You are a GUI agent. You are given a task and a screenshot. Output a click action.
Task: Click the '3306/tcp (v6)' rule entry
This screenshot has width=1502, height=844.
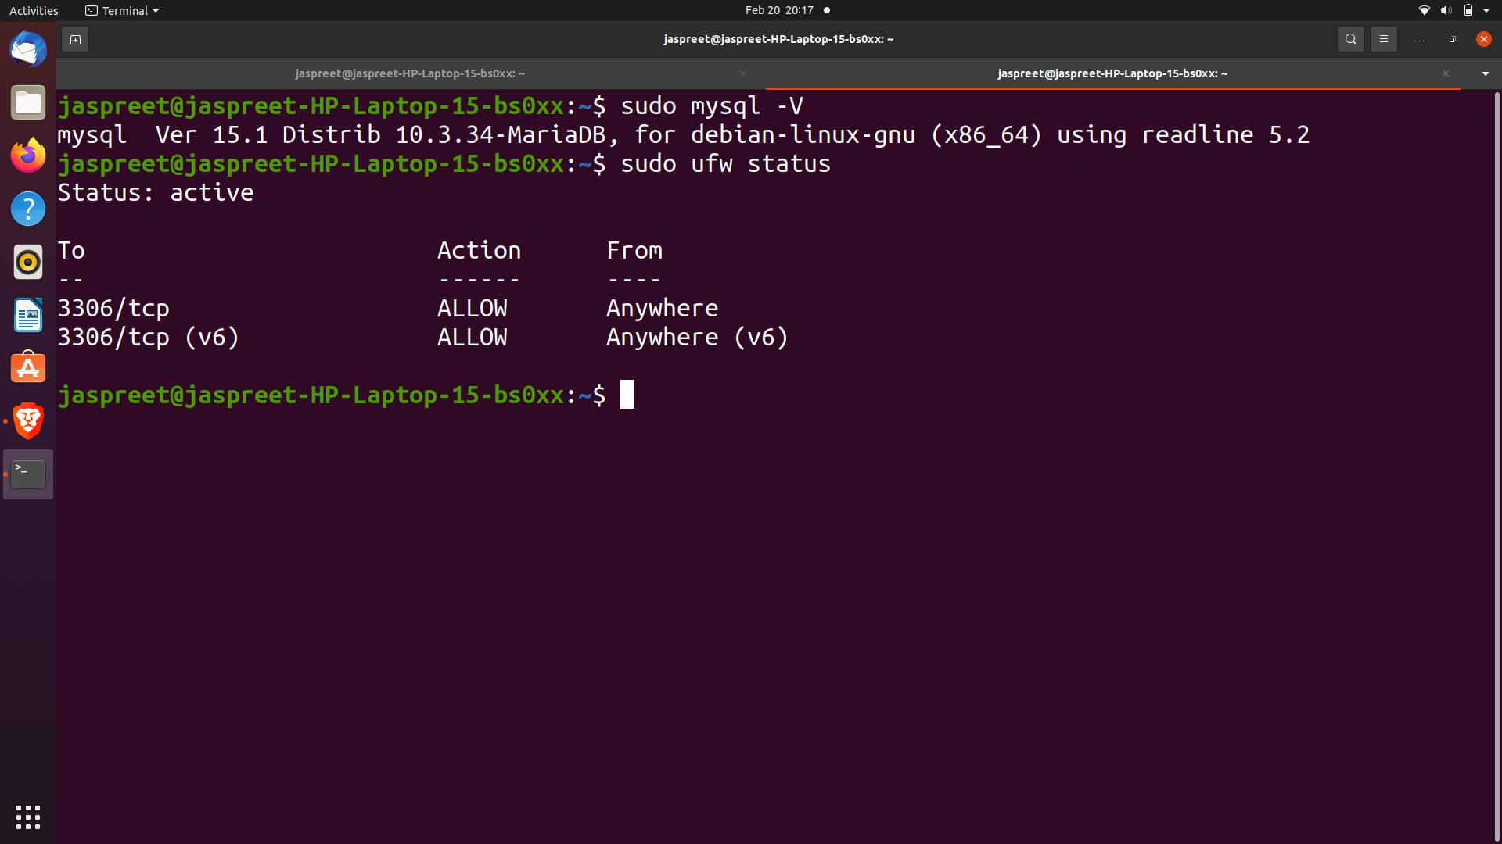pyautogui.click(x=149, y=338)
